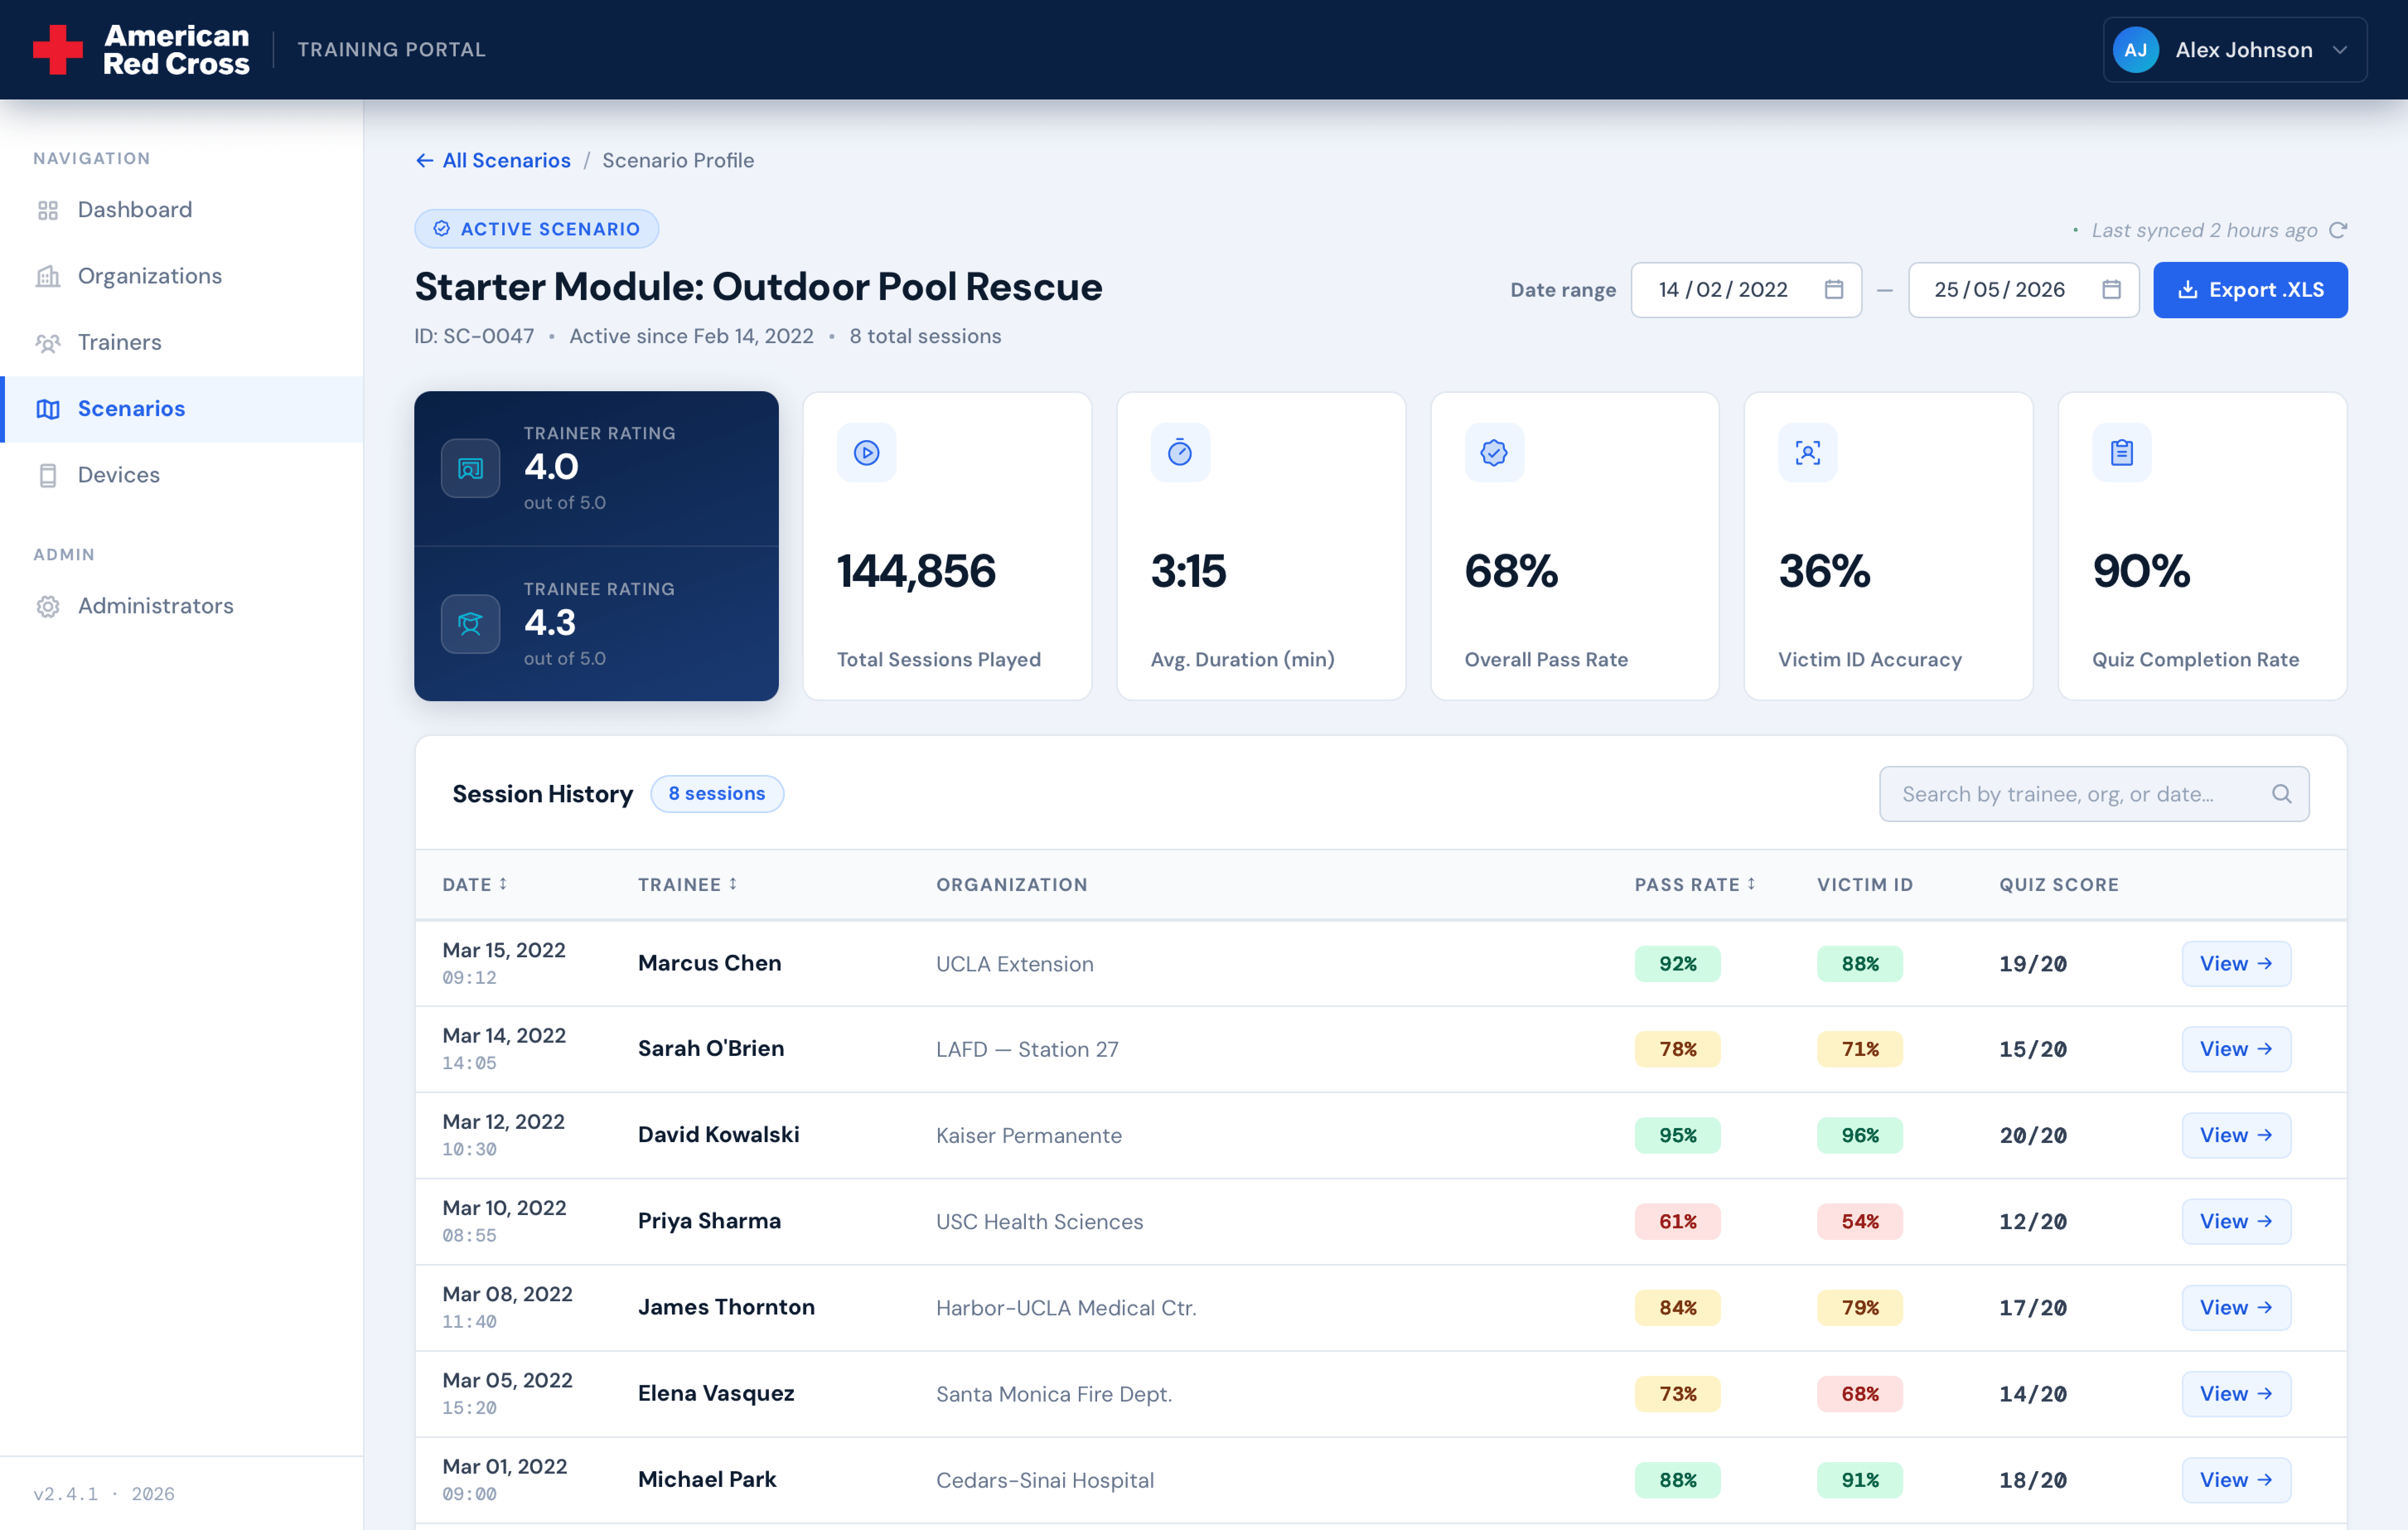
Task: Click the Active Scenario badge
Action: (x=537, y=229)
